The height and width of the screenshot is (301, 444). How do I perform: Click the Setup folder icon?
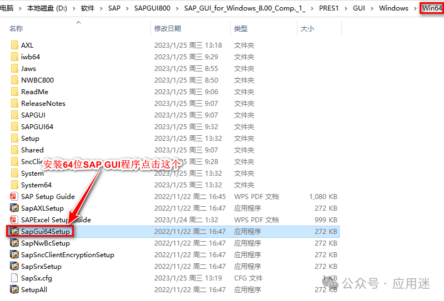pyautogui.click(x=14, y=139)
